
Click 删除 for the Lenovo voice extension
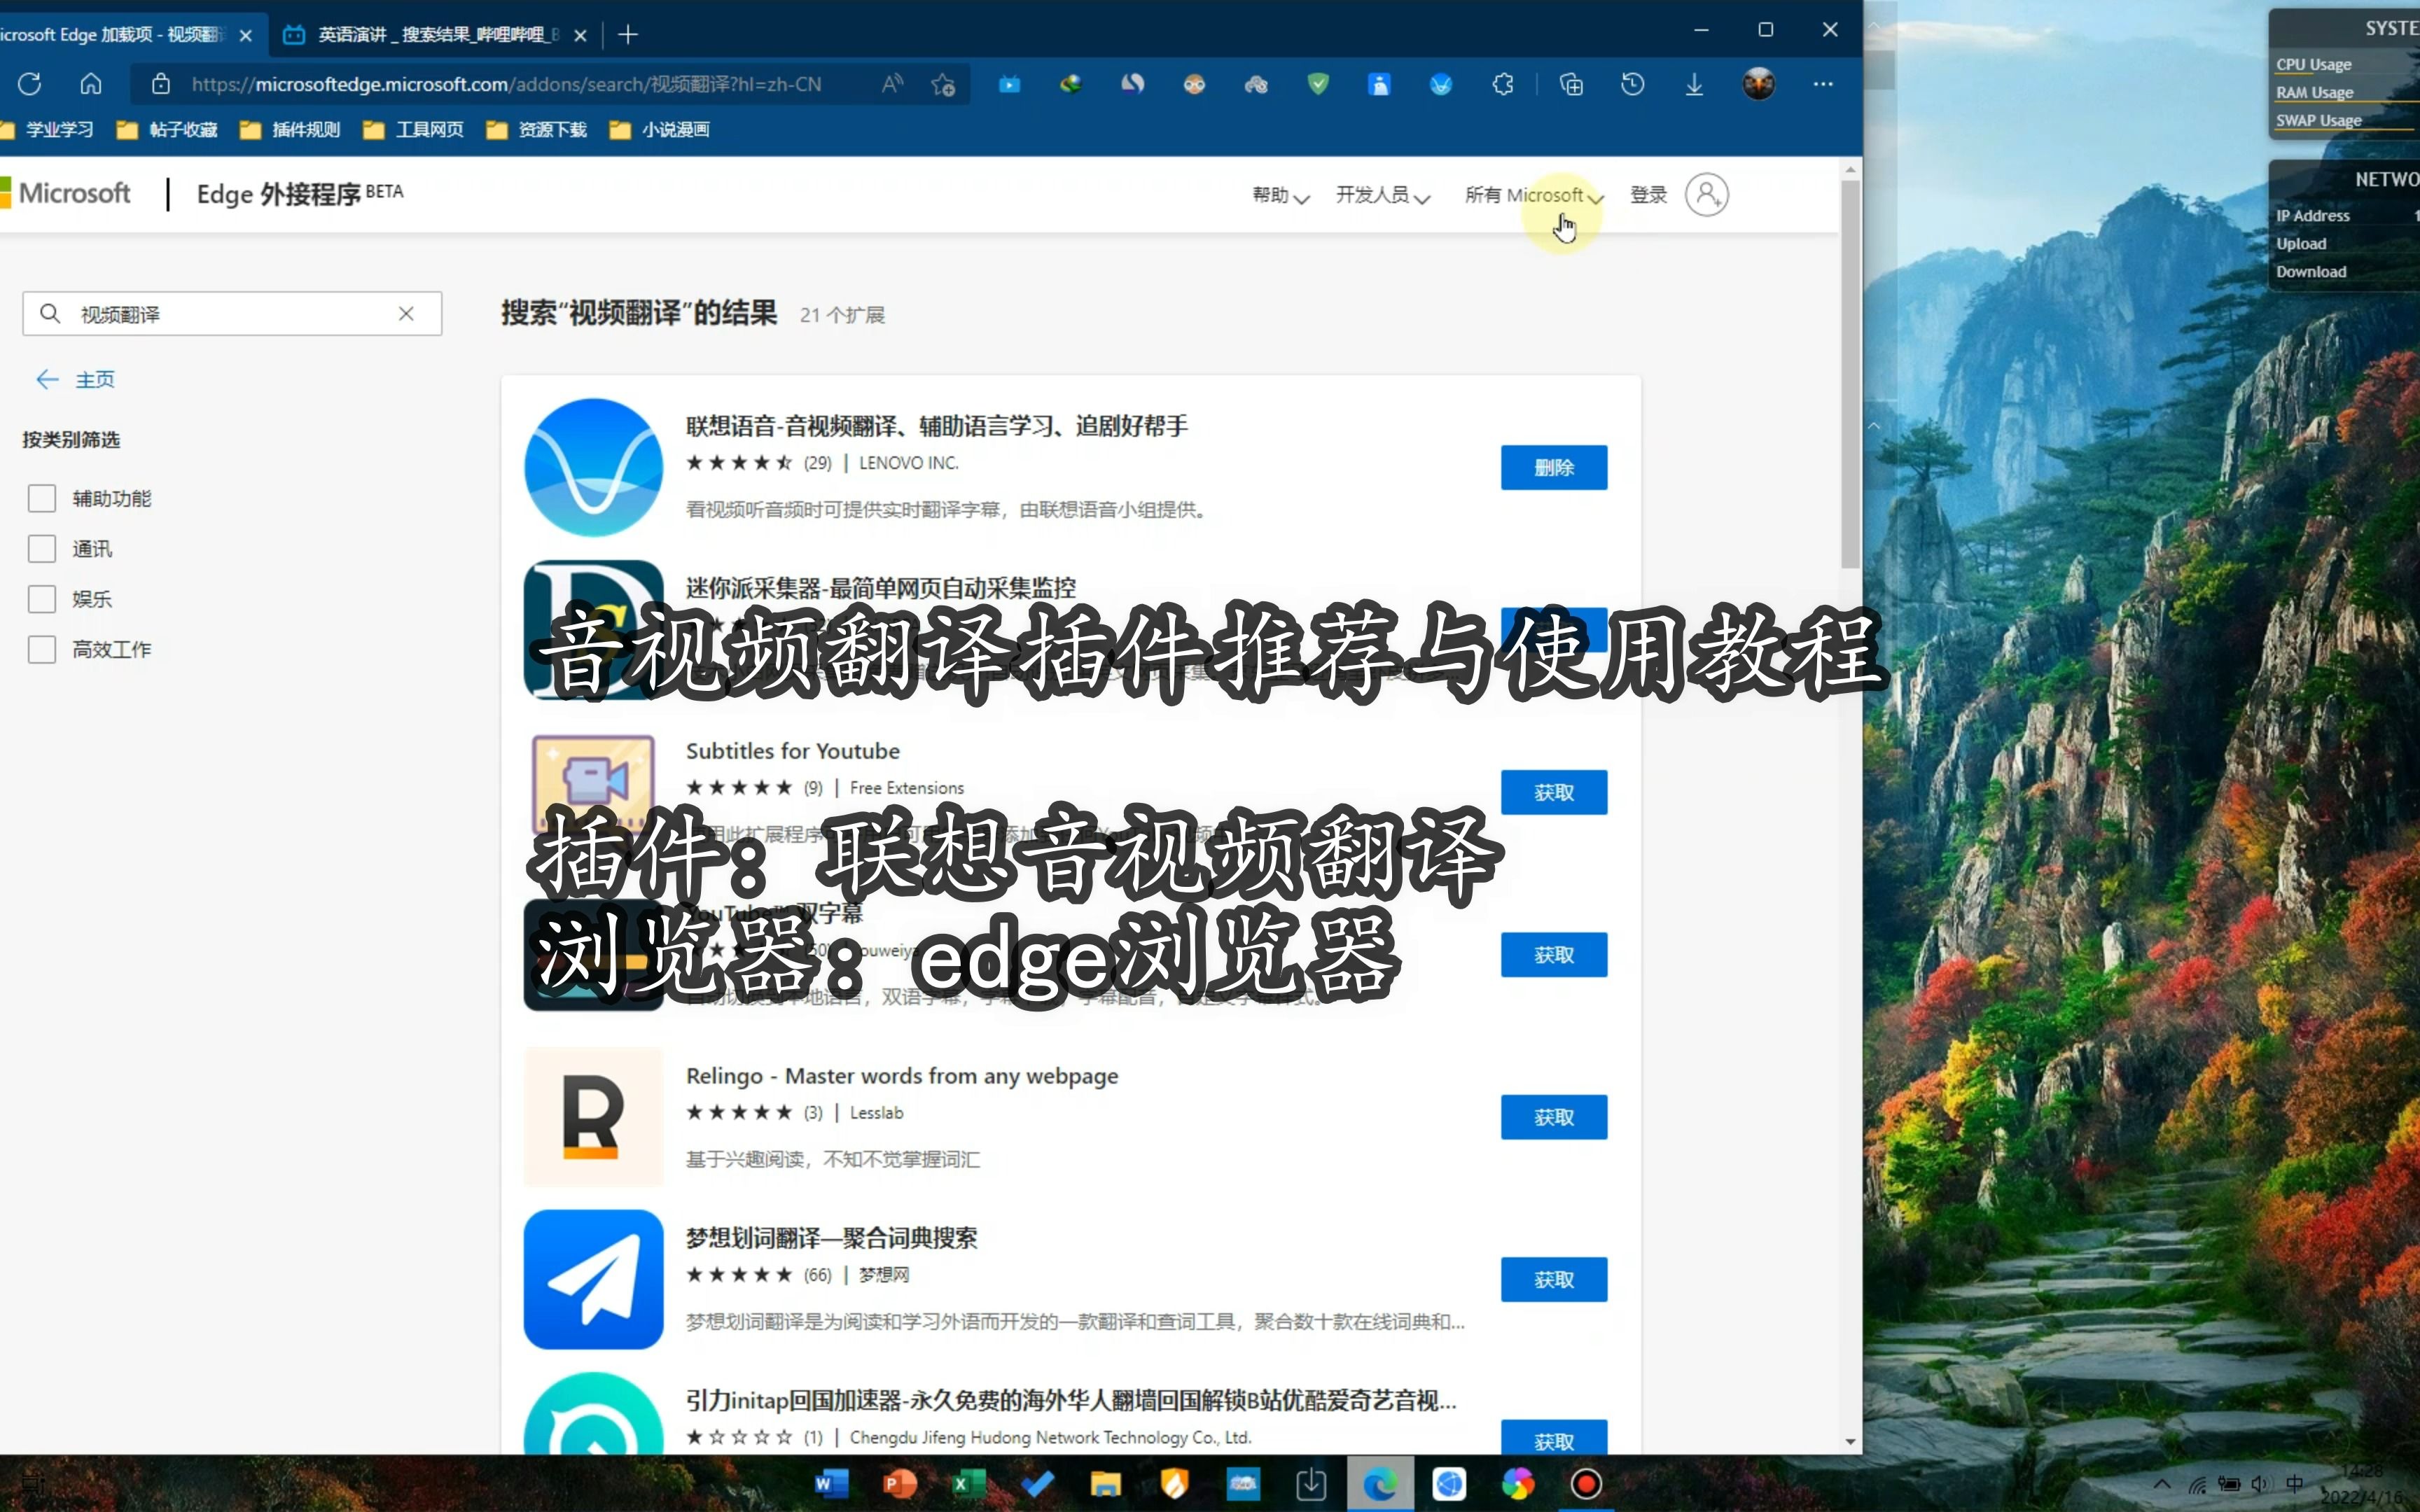tap(1554, 467)
